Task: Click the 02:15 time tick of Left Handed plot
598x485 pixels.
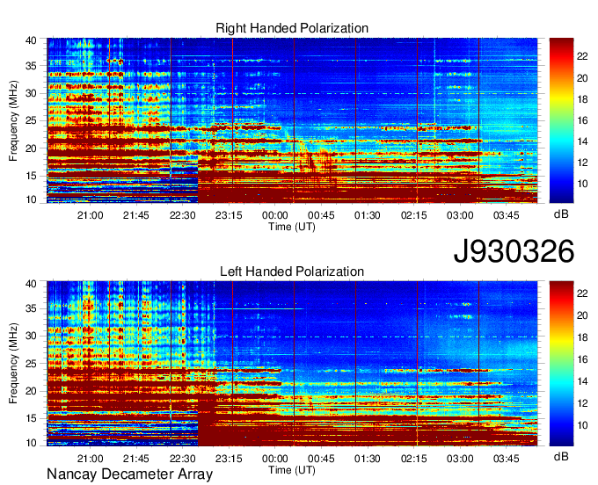Action: (414, 459)
